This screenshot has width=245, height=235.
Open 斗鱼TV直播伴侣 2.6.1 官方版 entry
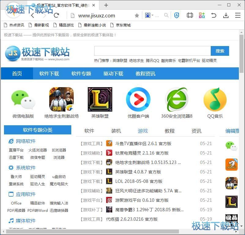[x=143, y=144]
